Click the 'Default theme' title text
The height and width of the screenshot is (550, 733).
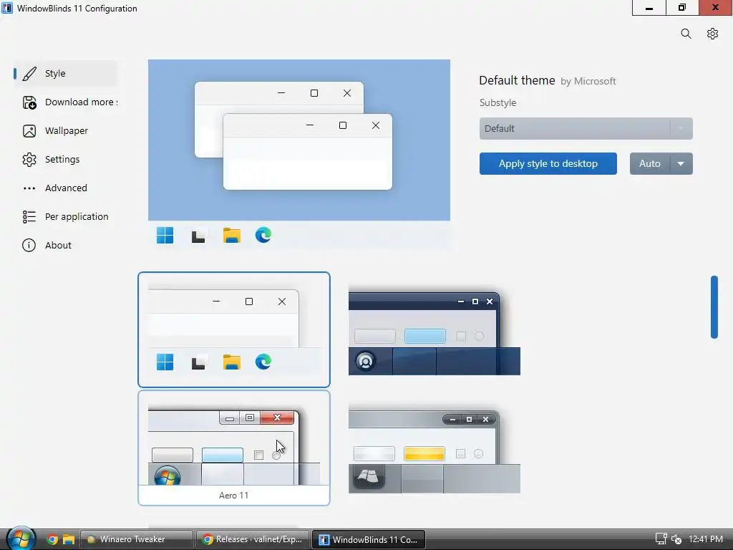(517, 80)
